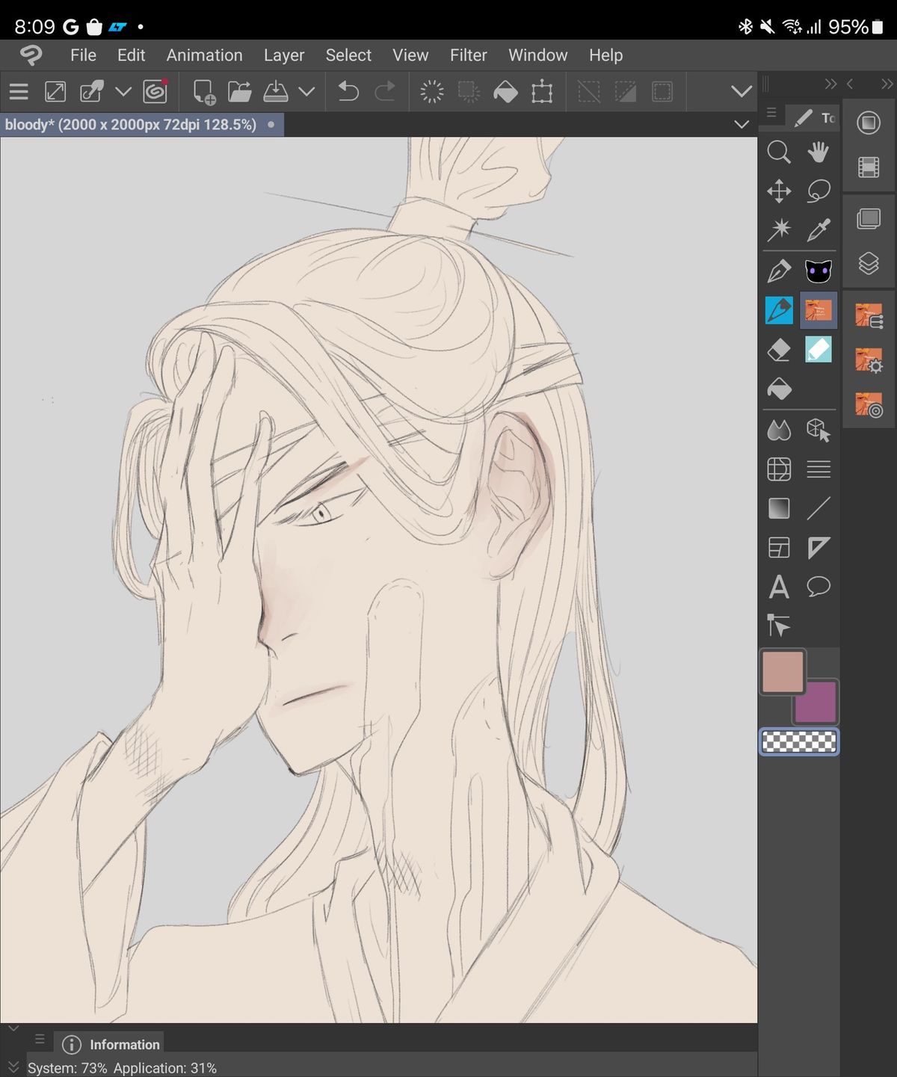This screenshot has width=897, height=1077.
Task: Expand right dock with far-right double arrow
Action: point(887,84)
